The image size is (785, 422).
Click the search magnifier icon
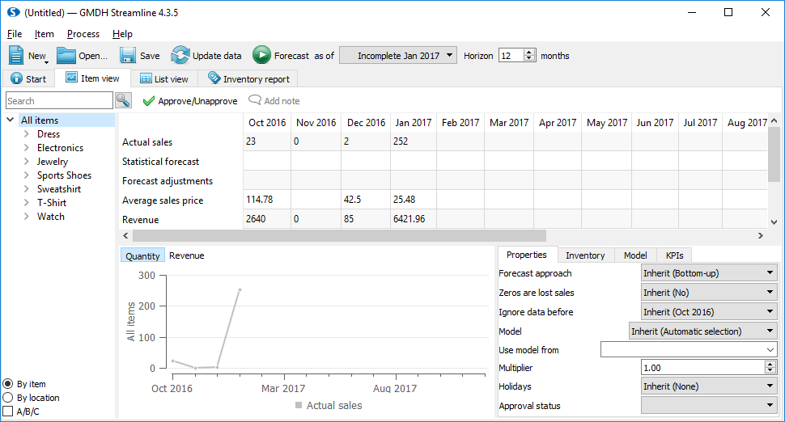pos(123,100)
